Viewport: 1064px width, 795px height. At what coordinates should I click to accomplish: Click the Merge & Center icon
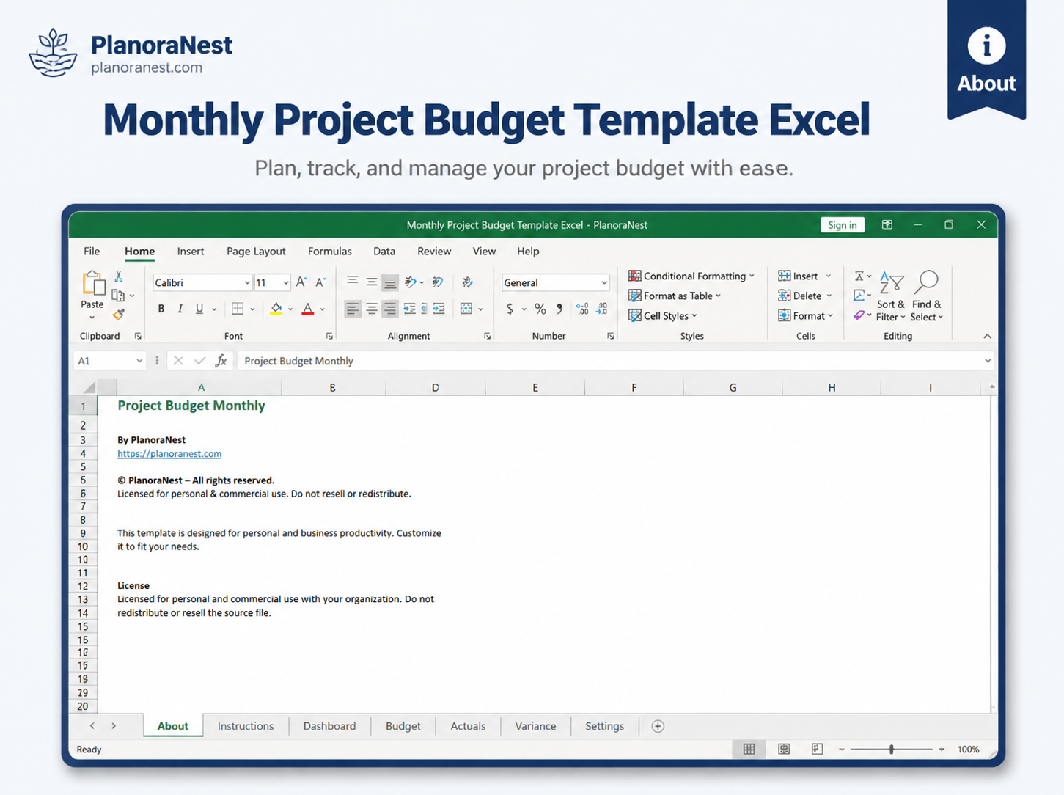click(466, 309)
